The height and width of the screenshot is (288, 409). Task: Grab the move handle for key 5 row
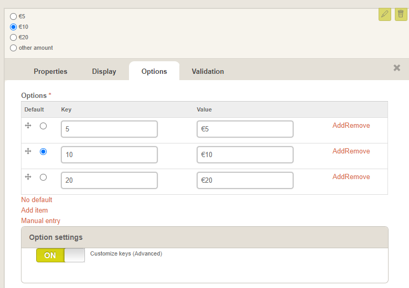(x=28, y=126)
